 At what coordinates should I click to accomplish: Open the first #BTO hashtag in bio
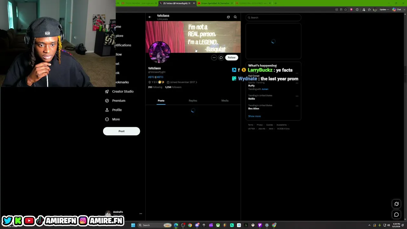[x=151, y=77]
